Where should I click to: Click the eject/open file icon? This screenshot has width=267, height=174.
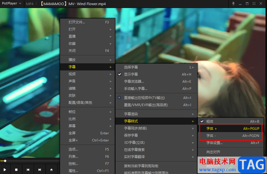click(51, 170)
